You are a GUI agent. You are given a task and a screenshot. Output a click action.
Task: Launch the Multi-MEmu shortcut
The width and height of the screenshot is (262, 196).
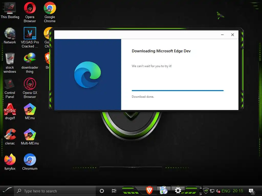[30, 137]
